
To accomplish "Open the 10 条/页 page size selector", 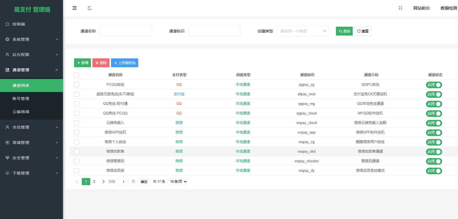I will 178,182.
